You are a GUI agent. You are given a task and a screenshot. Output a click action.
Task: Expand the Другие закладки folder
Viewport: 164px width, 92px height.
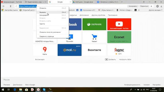click(x=156, y=10)
